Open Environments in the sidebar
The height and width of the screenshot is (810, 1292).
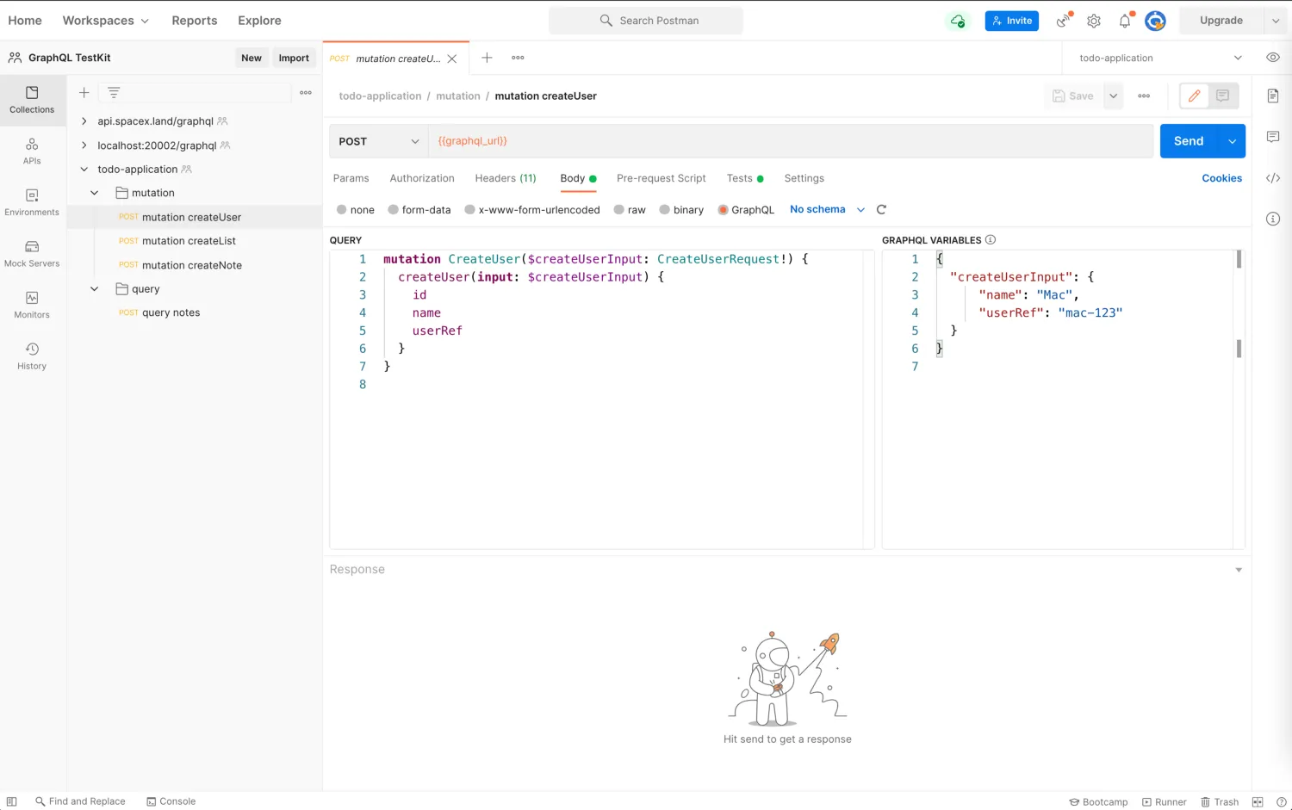pos(32,202)
